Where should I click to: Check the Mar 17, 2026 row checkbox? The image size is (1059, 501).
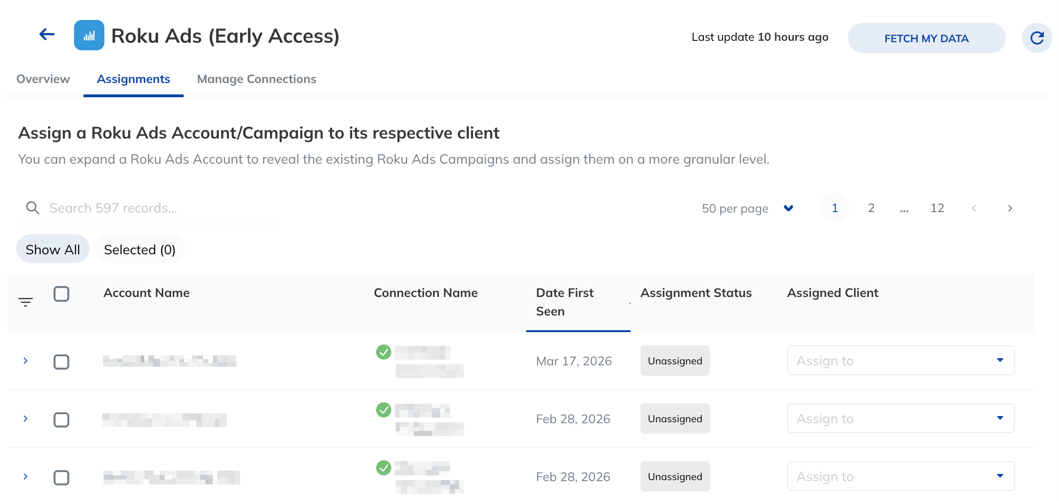pos(61,362)
